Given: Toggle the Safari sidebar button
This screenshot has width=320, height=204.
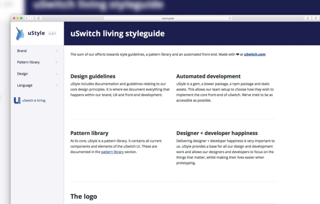Looking at the screenshot, I should coord(39,18).
